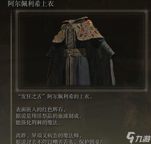Click the laced leather belt on the robe

(74, 53)
